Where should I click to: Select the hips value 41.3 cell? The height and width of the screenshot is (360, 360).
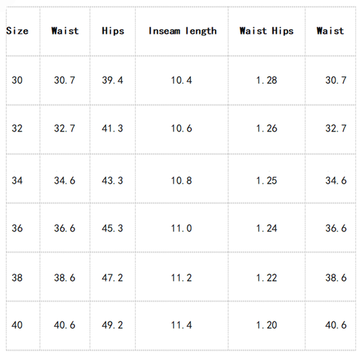(x=113, y=128)
